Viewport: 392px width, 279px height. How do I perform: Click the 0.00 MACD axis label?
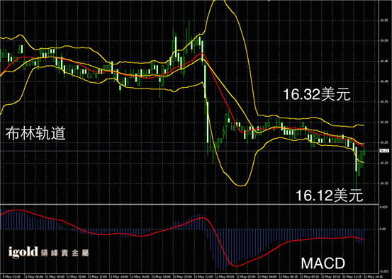pyautogui.click(x=382, y=229)
